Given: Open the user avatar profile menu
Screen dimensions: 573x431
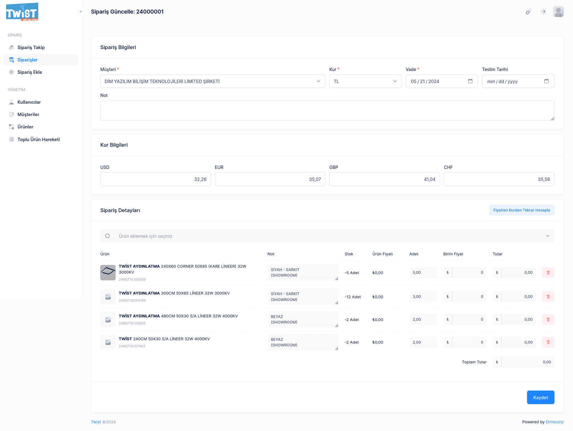Looking at the screenshot, I should [x=558, y=12].
